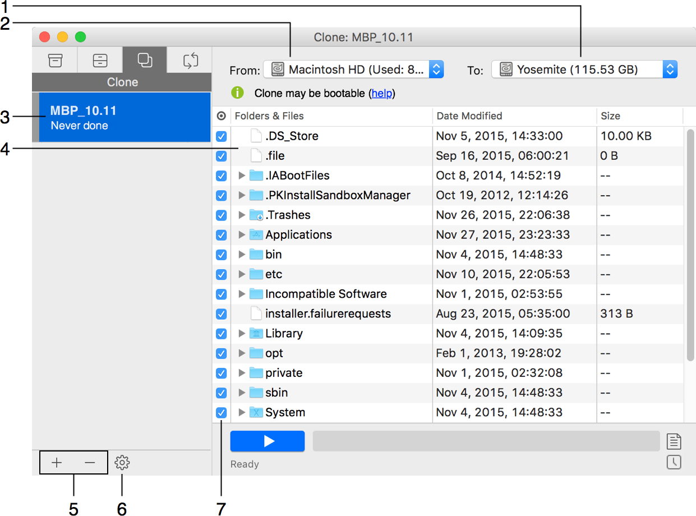Uncheck the .PKInstallSandboxManager checkbox
This screenshot has width=696, height=516.
pos(222,196)
